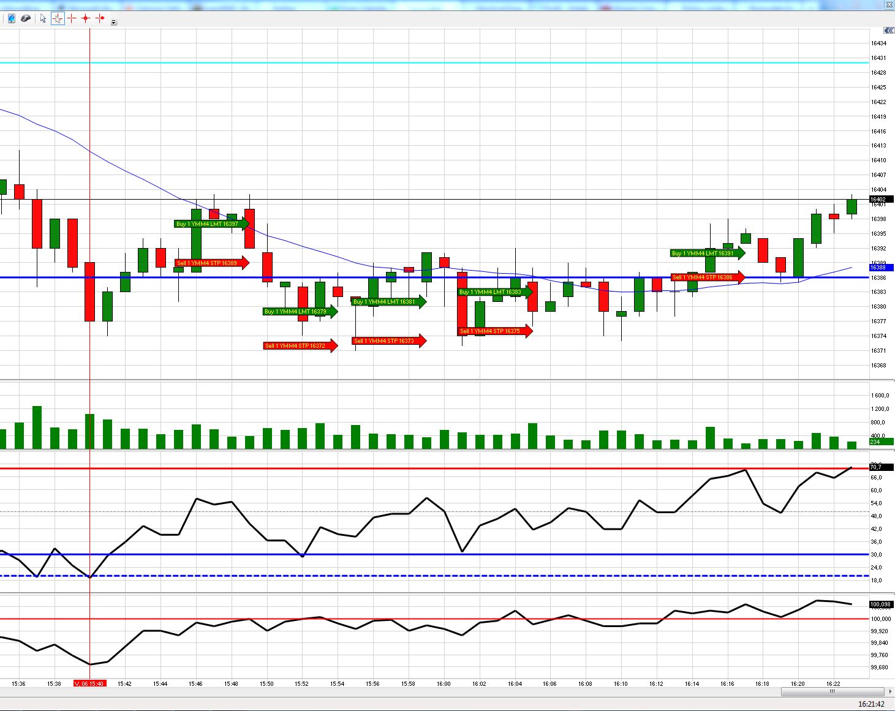The width and height of the screenshot is (895, 711).
Task: Click the Buy 1 YMM4 LMT 16391 marker
Action: [x=708, y=254]
